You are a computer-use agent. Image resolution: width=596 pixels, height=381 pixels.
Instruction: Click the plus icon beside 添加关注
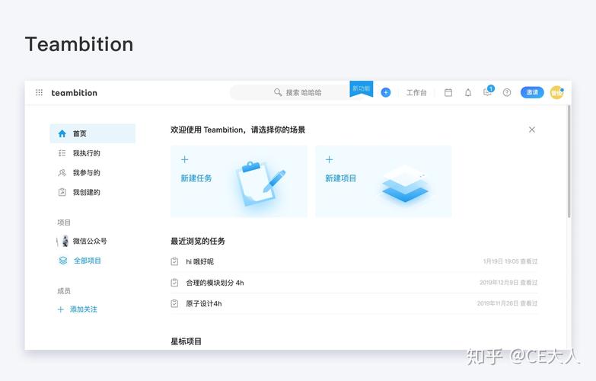click(x=60, y=309)
